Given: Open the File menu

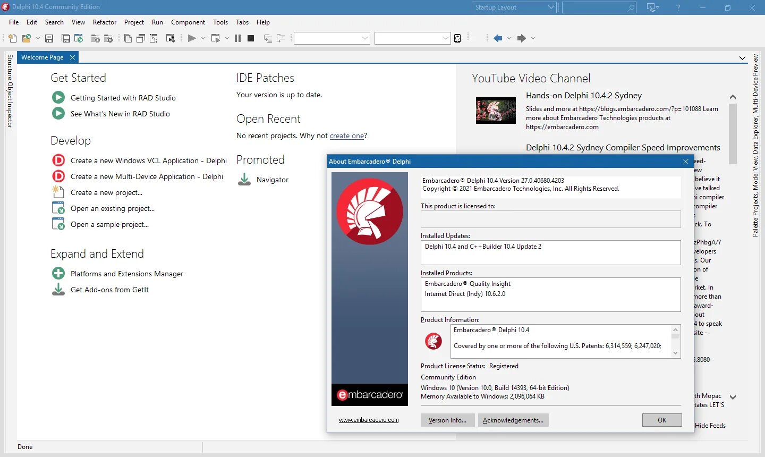Looking at the screenshot, I should (14, 22).
